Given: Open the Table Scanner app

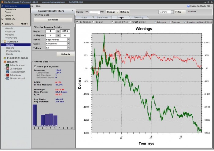Looking at the screenshot, I should (x=17, y=65).
